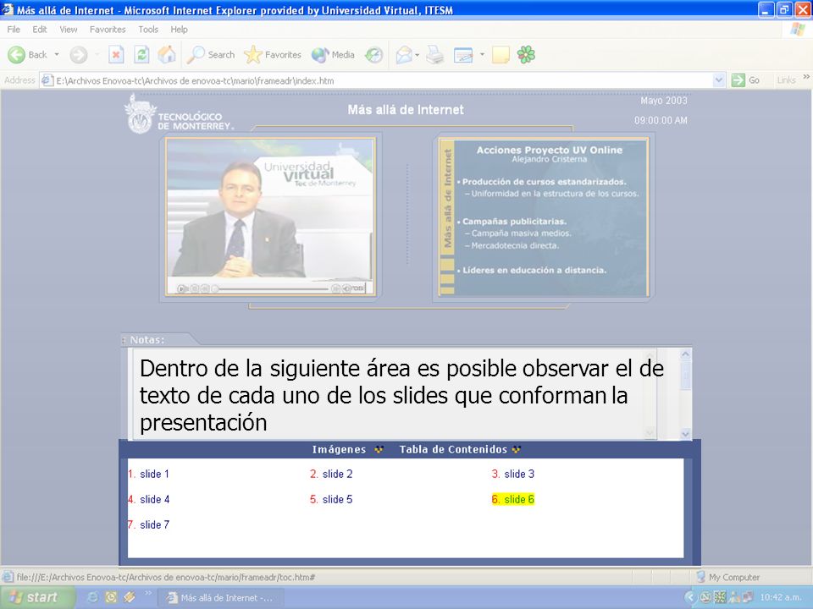The image size is (813, 609).
Task: Open the Edit button dropdown arrow
Action: click(x=482, y=54)
